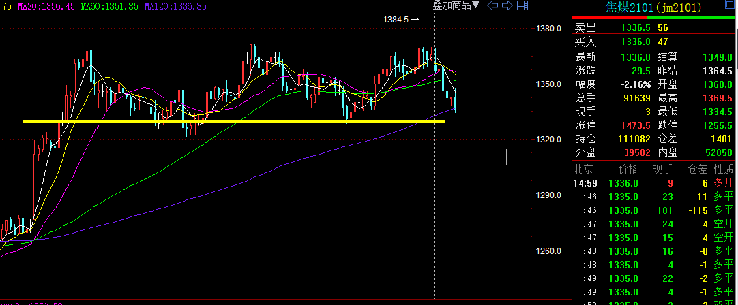Toggle the side info panel layout icon
738x305 pixels.
coord(522,5)
